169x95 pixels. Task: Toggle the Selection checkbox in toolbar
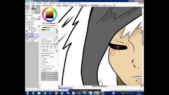tap(68, 6)
